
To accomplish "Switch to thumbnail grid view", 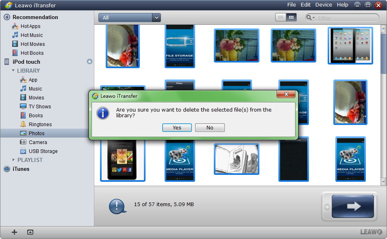I will pos(291,17).
